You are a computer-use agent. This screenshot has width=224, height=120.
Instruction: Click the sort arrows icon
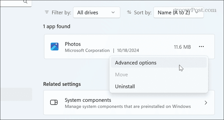tap(129, 12)
